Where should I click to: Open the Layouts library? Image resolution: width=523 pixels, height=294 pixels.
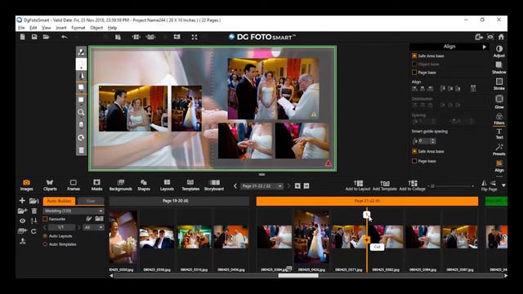point(167,185)
